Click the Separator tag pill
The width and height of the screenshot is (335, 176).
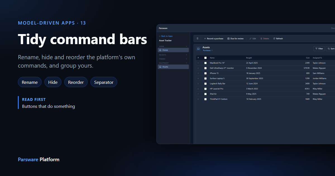[104, 82]
